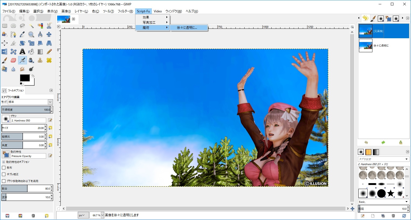Open the tool options panel menu arrow
This screenshot has width=411, height=220.
click(51, 90)
